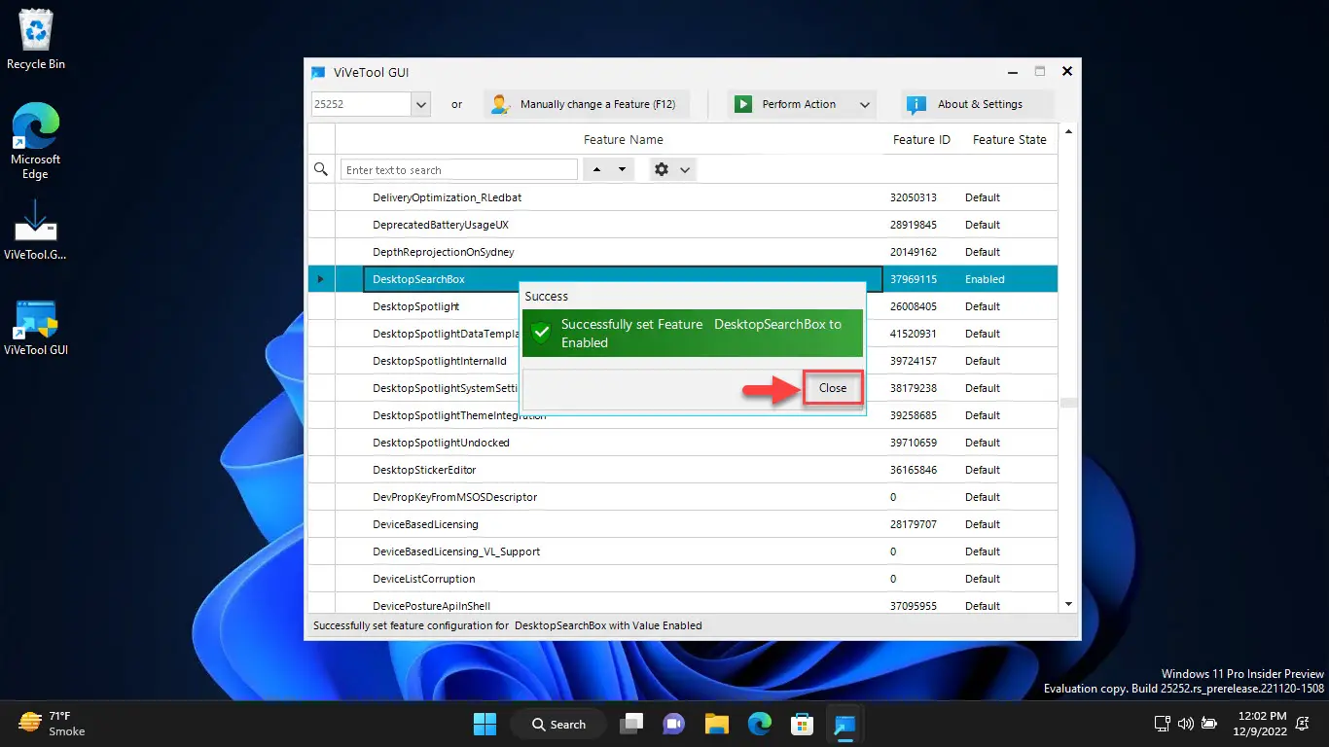The height and width of the screenshot is (747, 1329).
Task: Open the Windows Start menu
Action: (484, 724)
